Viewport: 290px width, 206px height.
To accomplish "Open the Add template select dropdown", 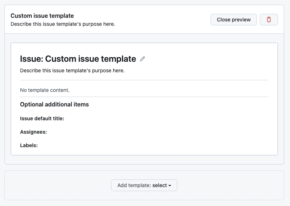I will (144, 185).
